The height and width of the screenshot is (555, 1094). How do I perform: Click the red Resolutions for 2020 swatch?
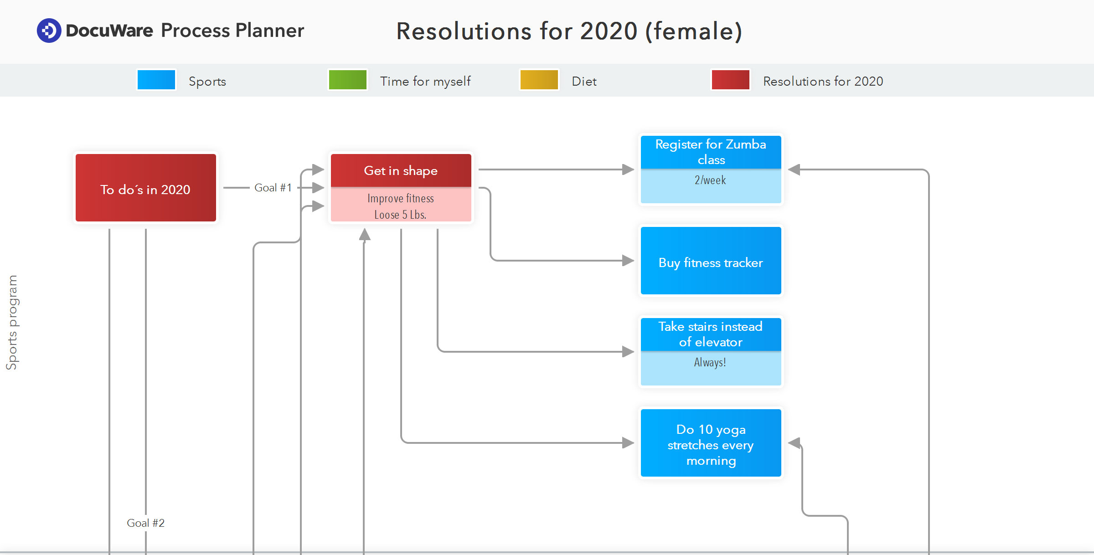tap(730, 80)
